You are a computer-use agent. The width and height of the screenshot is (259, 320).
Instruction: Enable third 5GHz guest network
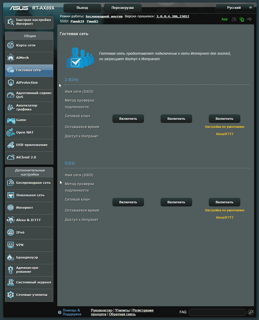[224, 202]
